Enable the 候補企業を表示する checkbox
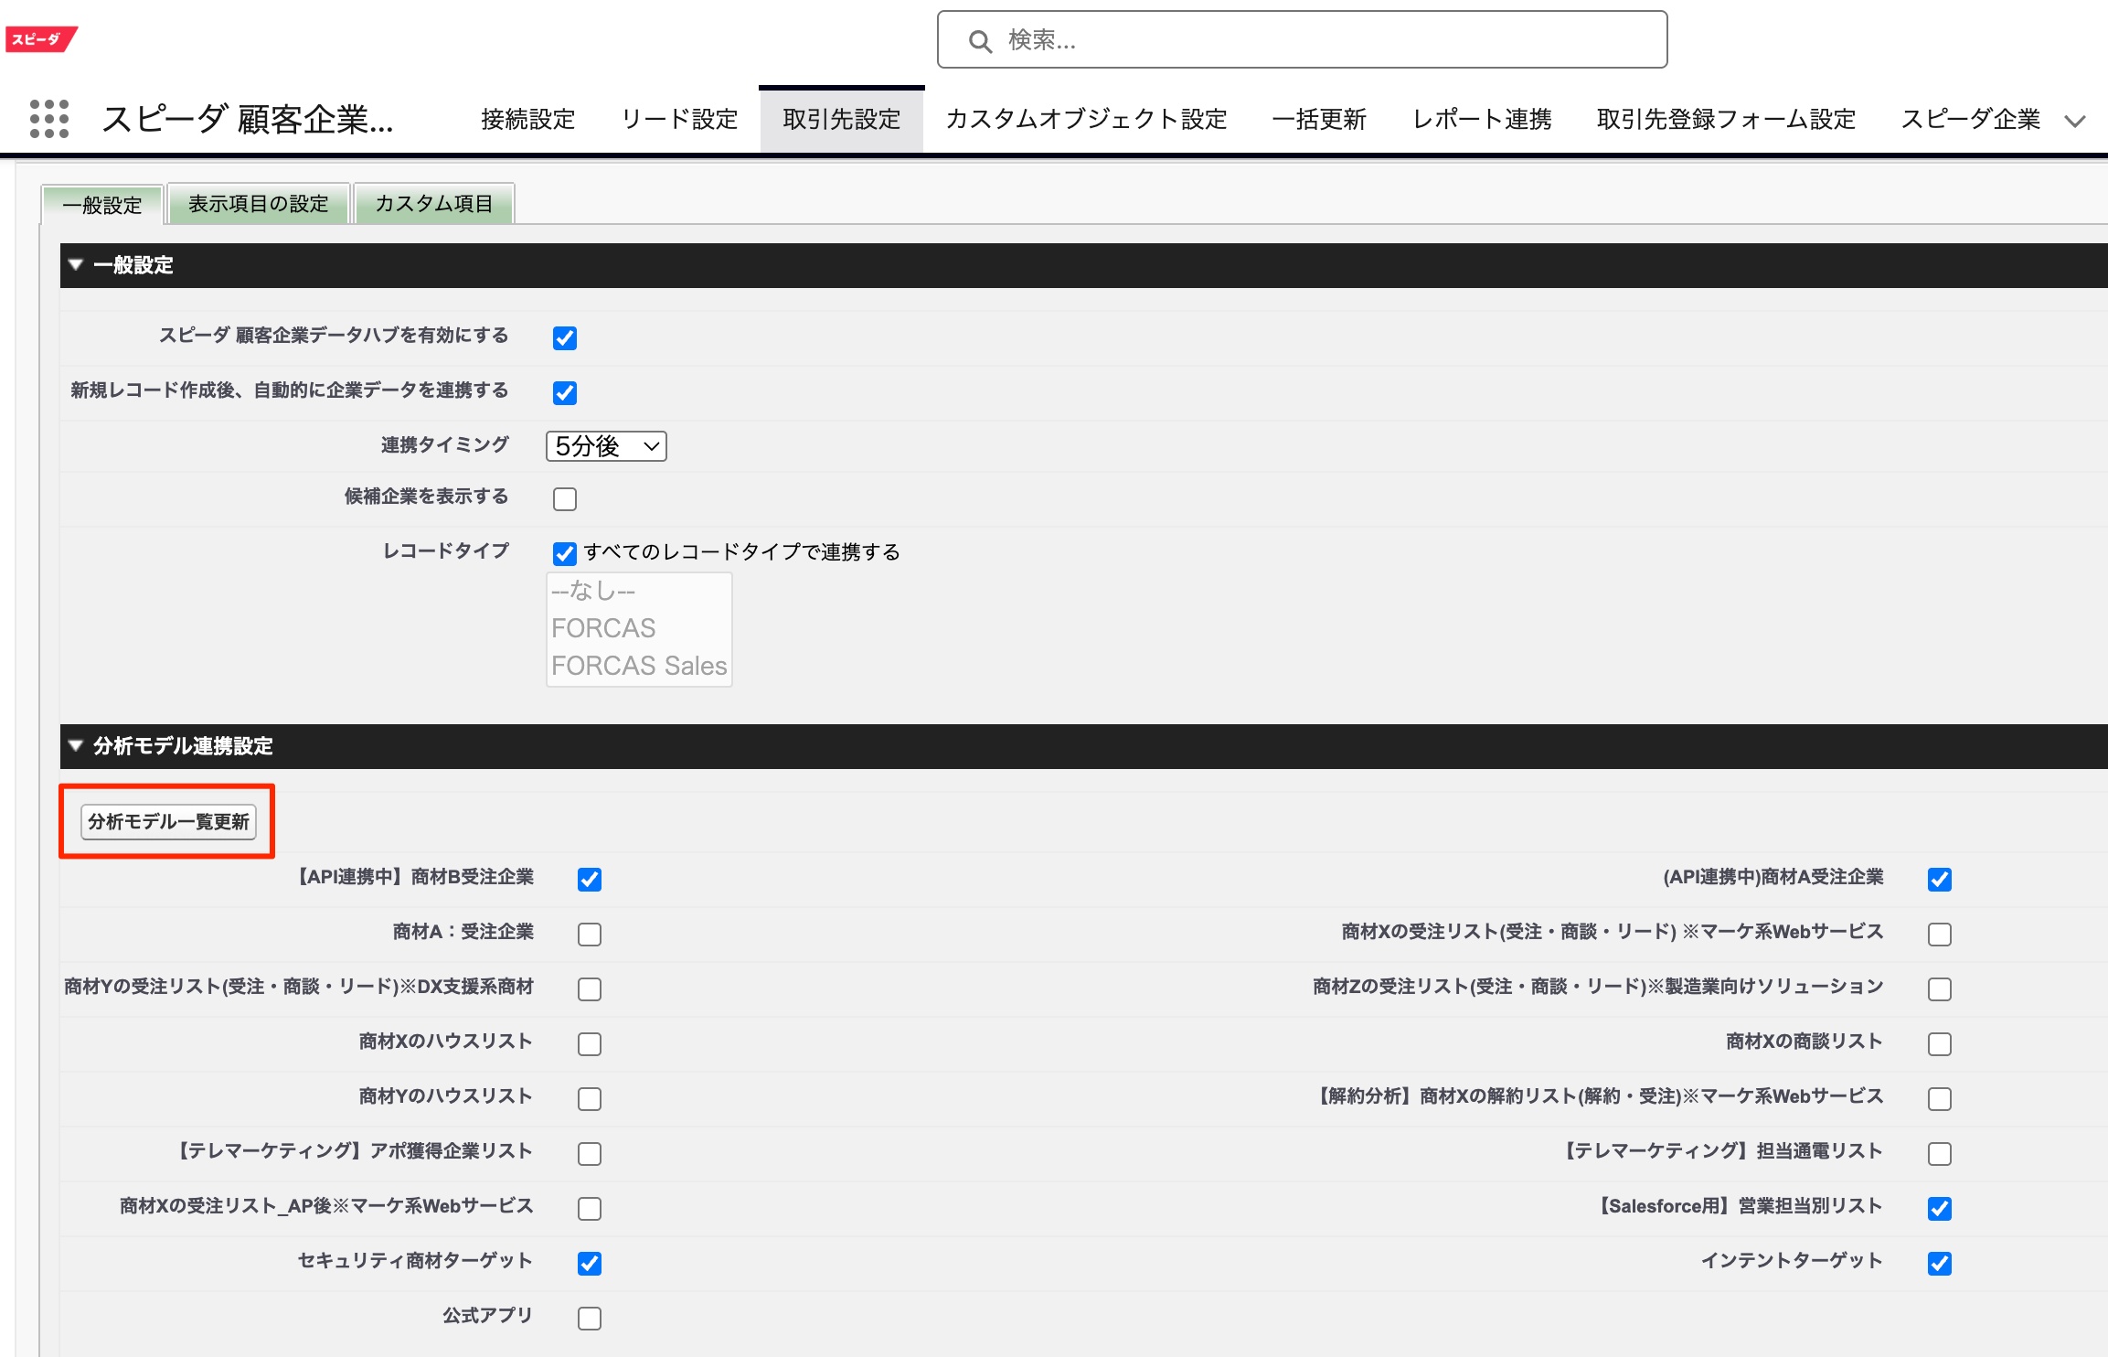 [565, 498]
